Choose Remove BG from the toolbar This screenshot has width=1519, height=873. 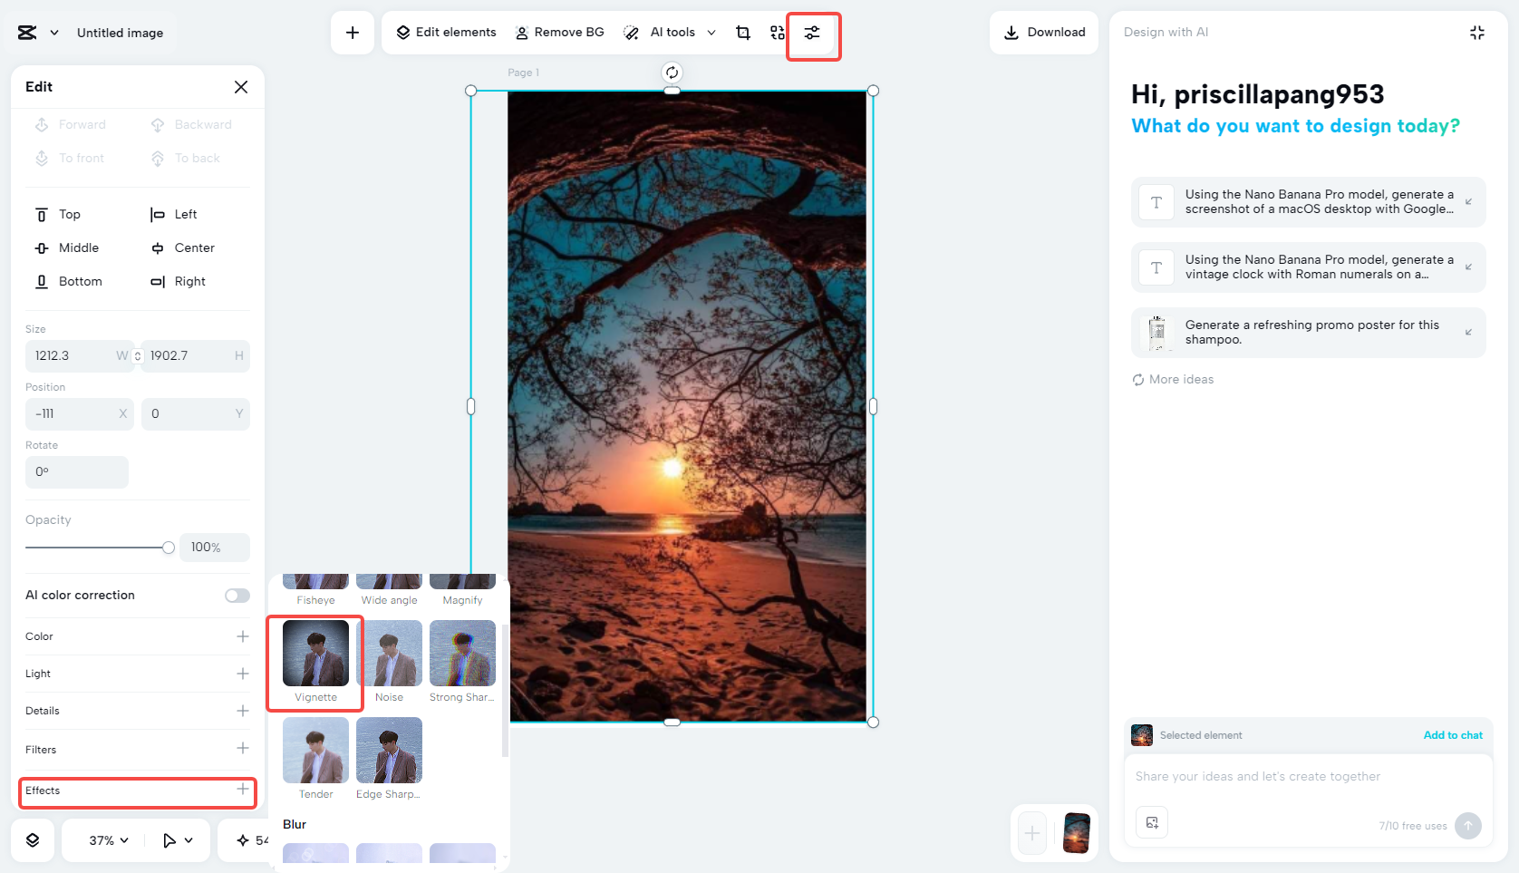click(x=559, y=33)
